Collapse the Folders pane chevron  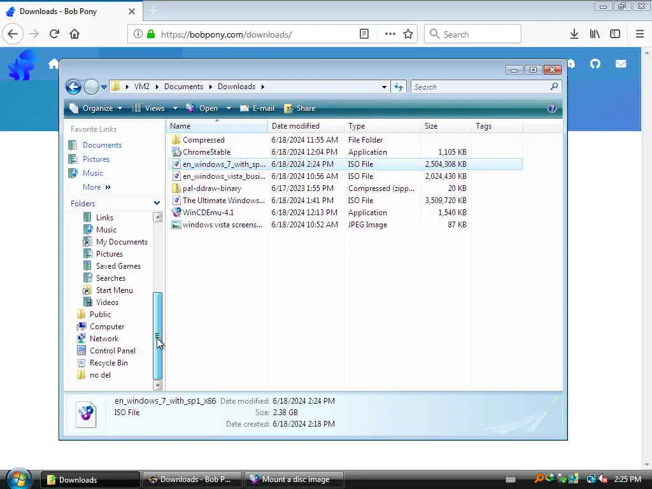tap(157, 203)
